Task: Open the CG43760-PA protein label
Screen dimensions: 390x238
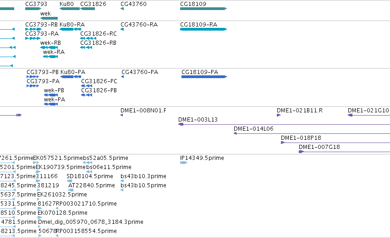Action: click(140, 72)
